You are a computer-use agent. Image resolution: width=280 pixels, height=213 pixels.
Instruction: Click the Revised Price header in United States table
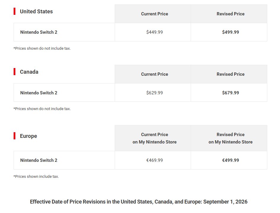click(231, 14)
